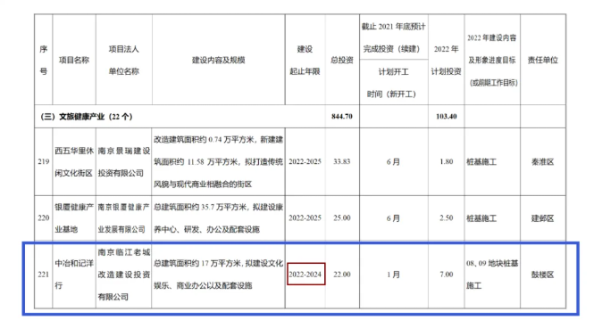Click the 总投资 column header
594x328 pixels.
pos(342,60)
